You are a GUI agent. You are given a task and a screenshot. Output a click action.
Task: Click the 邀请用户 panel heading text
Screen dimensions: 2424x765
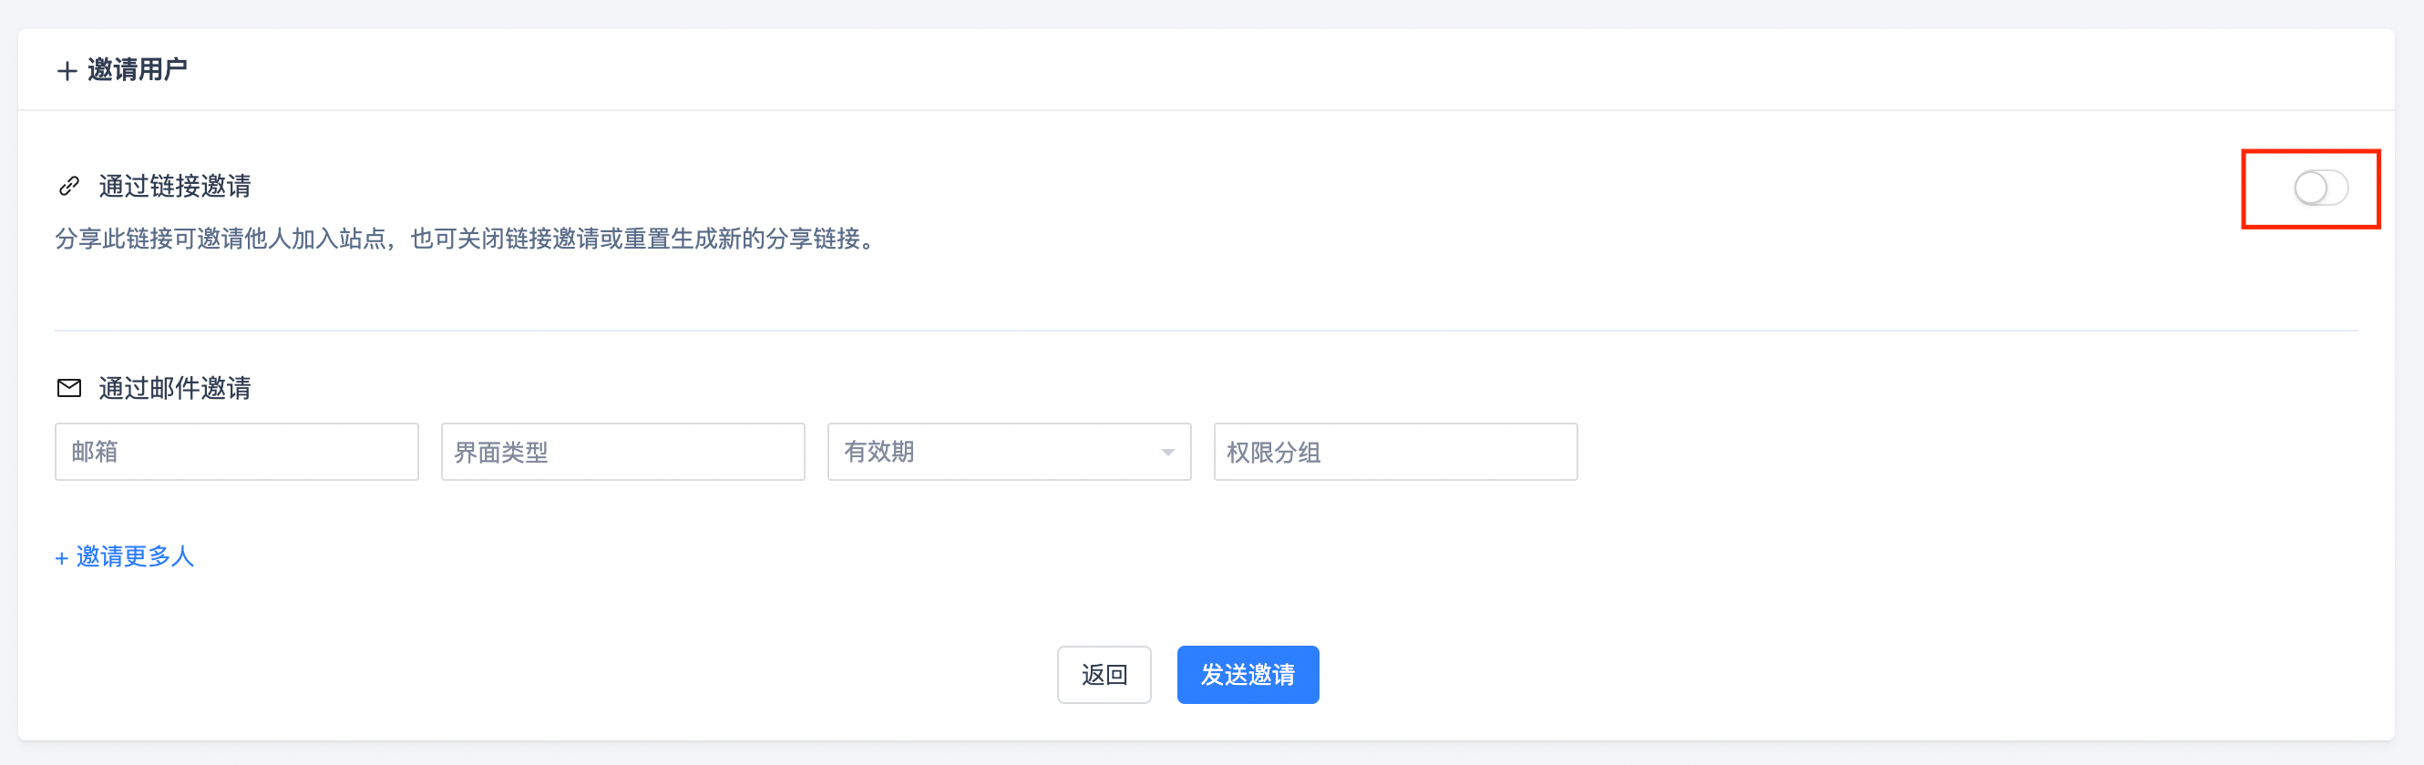(138, 69)
